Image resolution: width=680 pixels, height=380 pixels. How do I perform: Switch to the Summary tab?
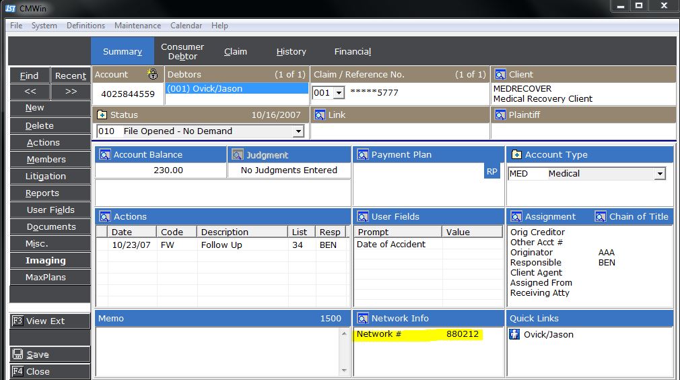click(123, 51)
